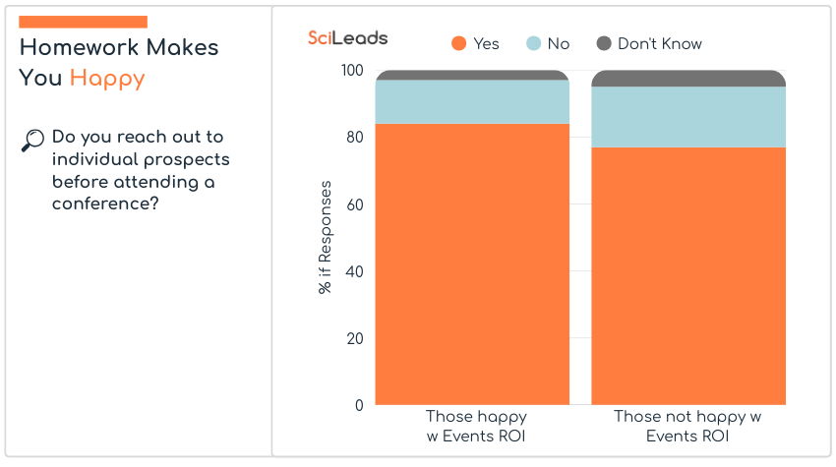Click the Don't Know legend label

[660, 44]
